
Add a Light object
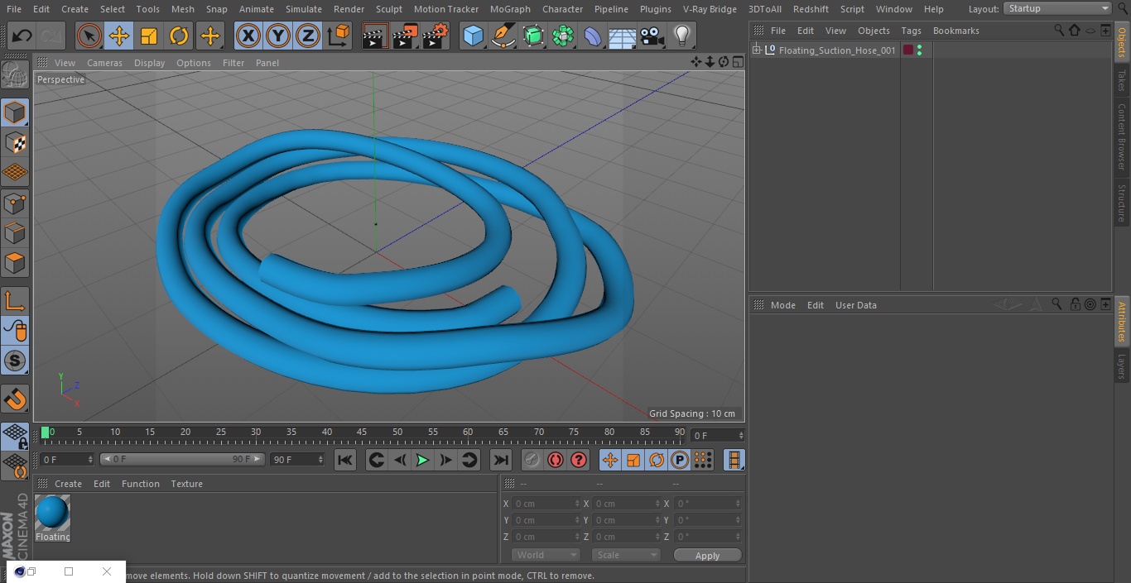[682, 36]
